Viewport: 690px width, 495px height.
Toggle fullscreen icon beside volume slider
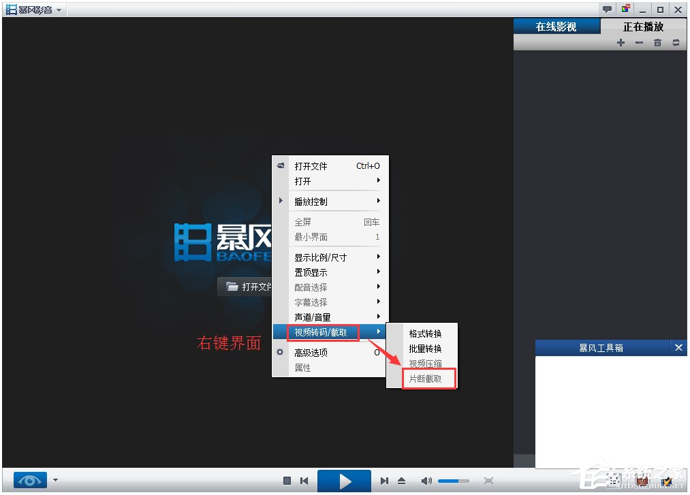click(x=488, y=481)
